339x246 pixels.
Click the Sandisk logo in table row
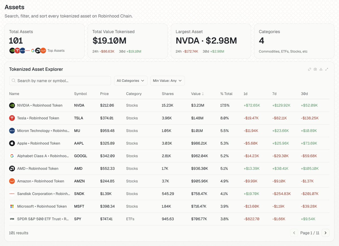[12, 194]
